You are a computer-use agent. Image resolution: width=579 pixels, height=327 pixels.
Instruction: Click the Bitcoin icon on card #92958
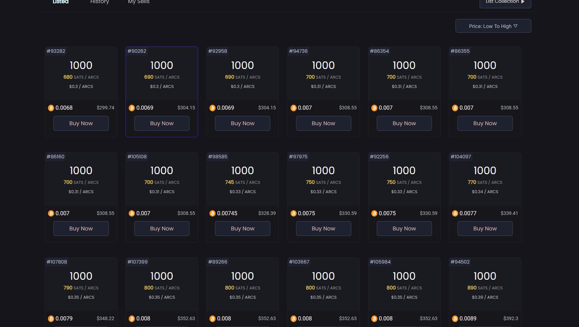pyautogui.click(x=212, y=108)
